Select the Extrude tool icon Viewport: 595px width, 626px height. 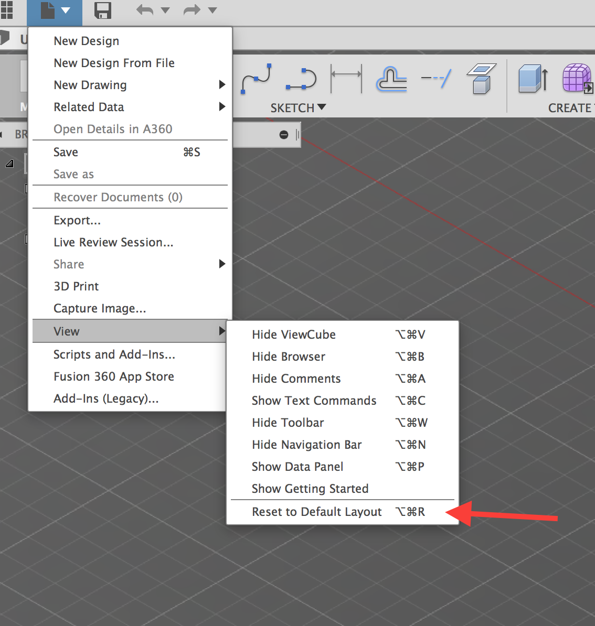click(534, 79)
